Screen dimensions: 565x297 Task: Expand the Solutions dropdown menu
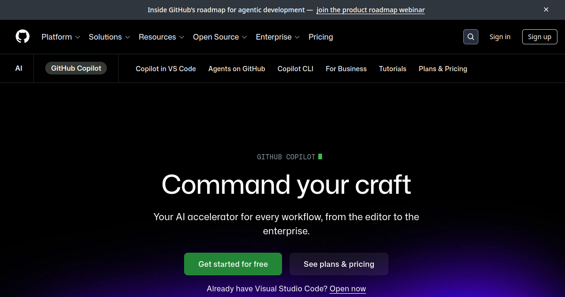[109, 37]
